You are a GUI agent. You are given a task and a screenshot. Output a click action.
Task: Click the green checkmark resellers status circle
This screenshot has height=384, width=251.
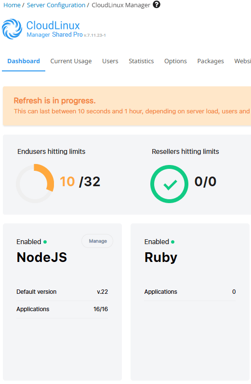point(169,184)
